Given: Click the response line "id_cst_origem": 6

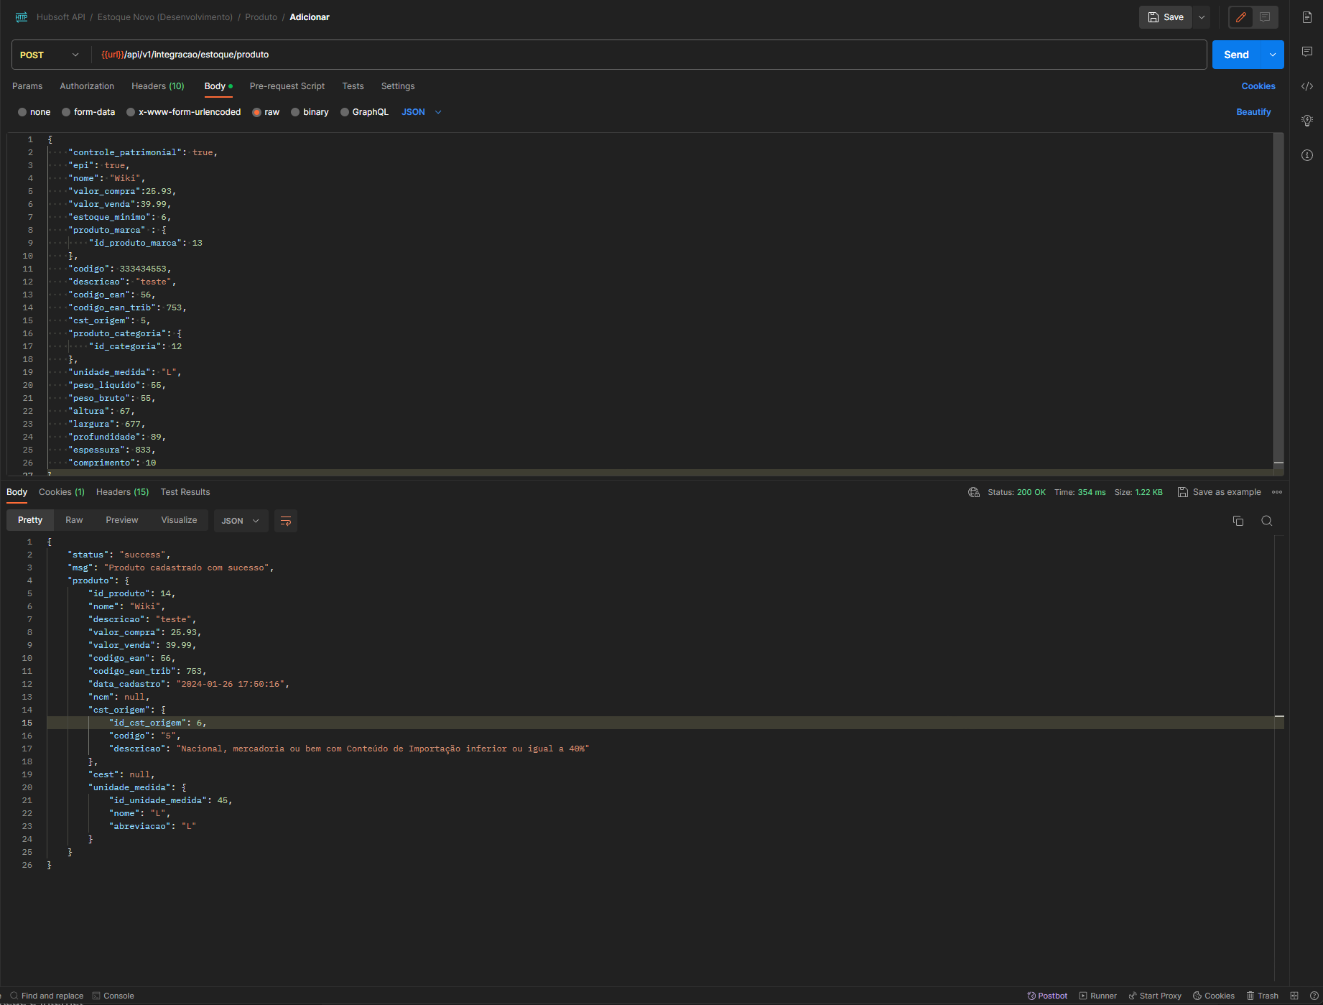Looking at the screenshot, I should [157, 723].
